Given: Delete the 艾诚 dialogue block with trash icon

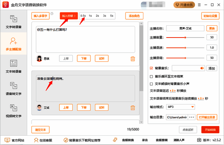Looking at the screenshot, I should click(x=133, y=108).
